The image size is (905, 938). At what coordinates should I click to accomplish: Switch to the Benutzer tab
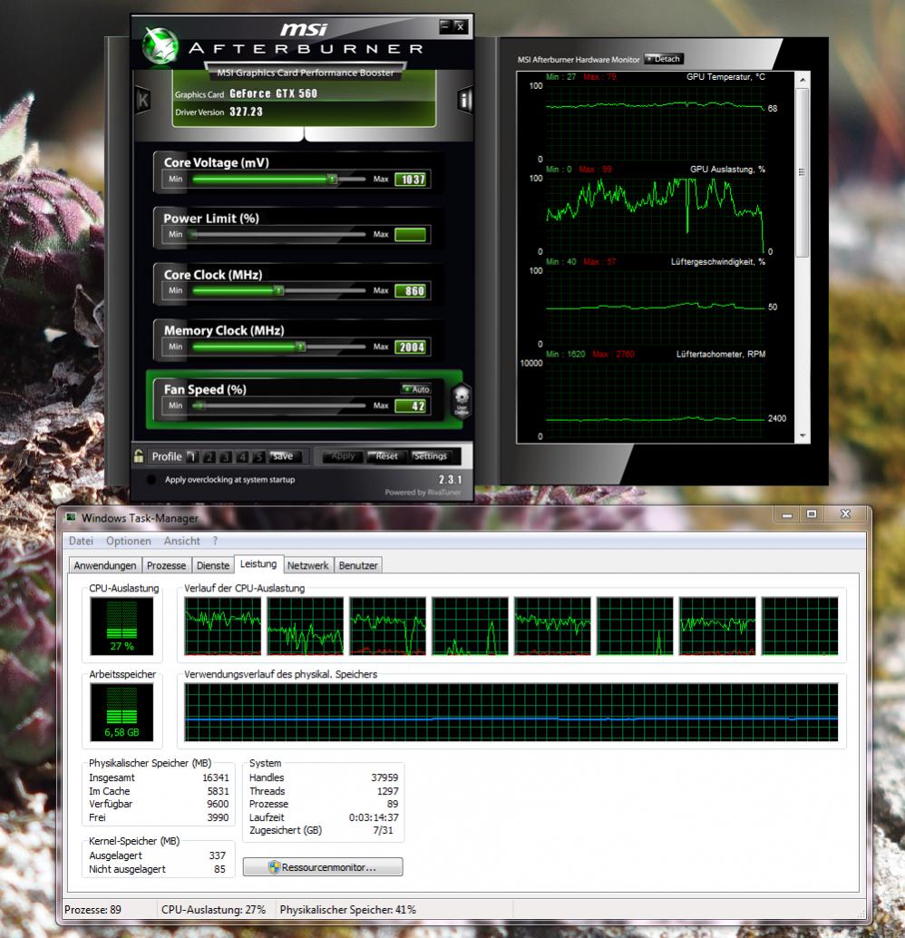(x=357, y=565)
